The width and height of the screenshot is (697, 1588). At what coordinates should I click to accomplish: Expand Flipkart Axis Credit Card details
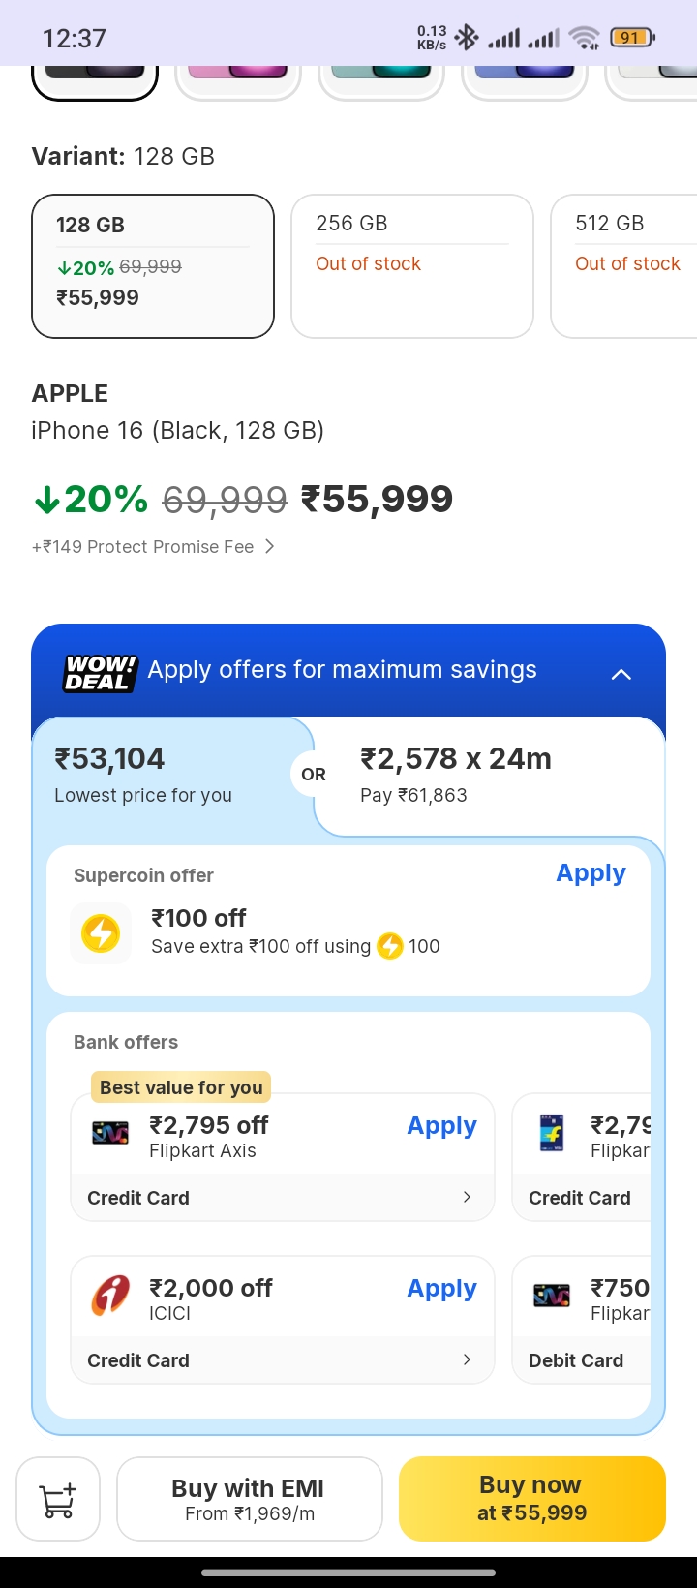(467, 1197)
